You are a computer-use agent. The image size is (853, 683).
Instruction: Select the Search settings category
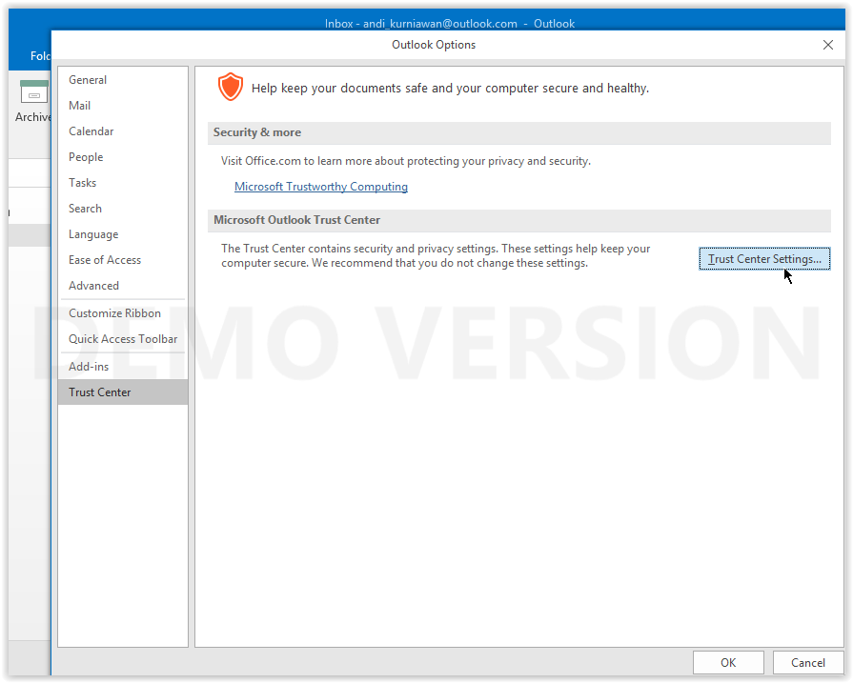point(84,208)
